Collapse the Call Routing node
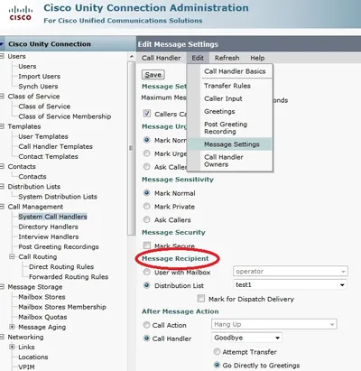This screenshot has height=371, width=361. [12, 256]
